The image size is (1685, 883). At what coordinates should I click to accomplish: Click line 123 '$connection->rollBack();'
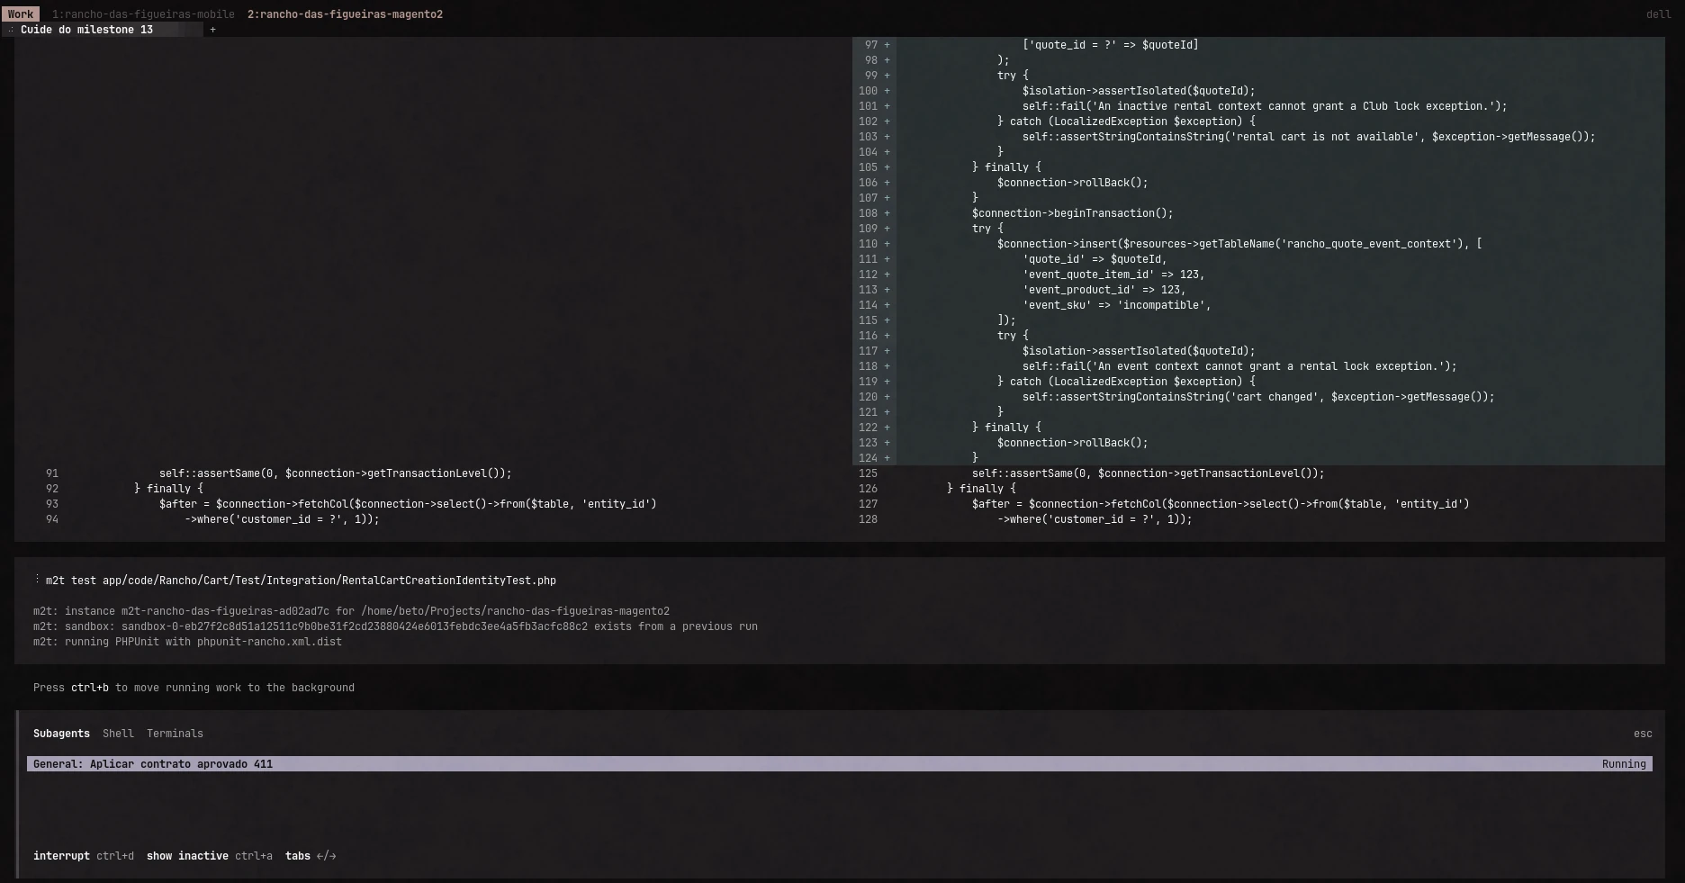point(1073,443)
